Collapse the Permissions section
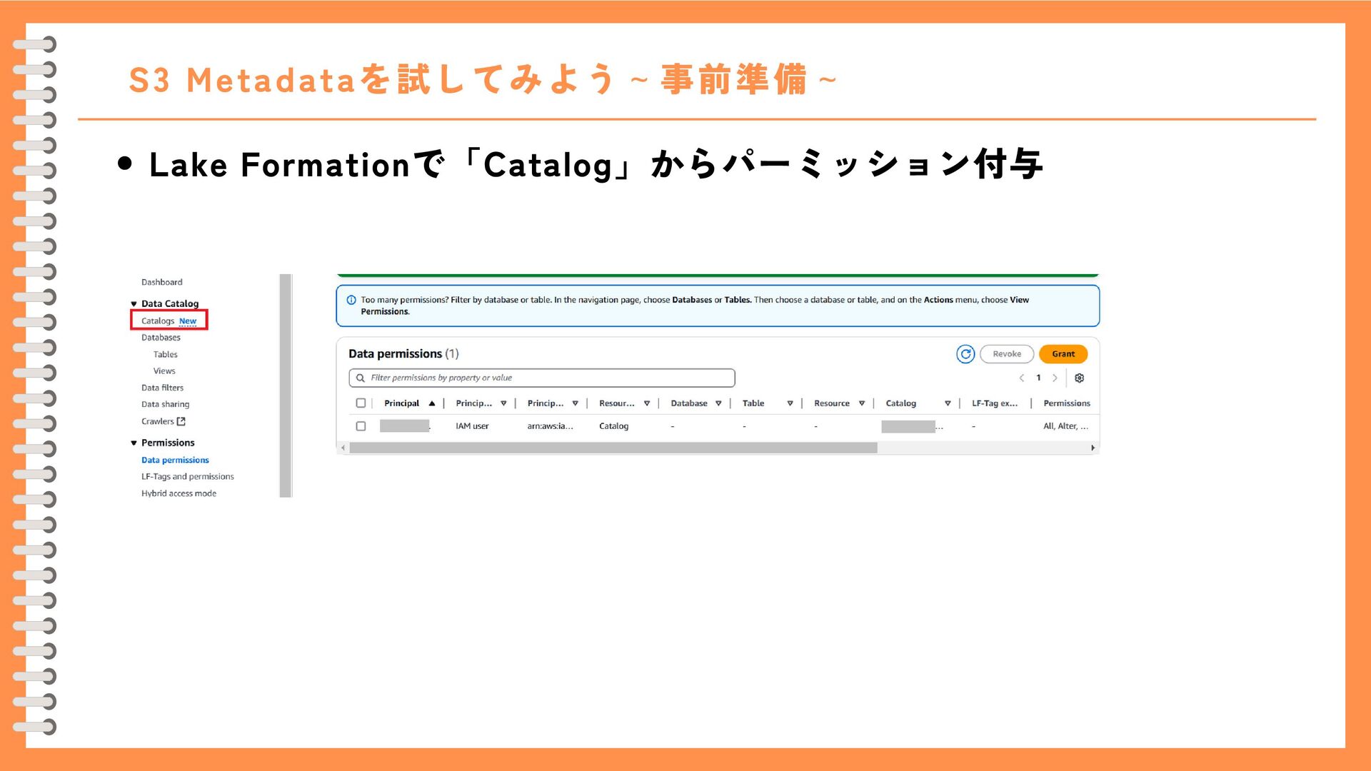Viewport: 1371px width, 771px height. pyautogui.click(x=134, y=443)
